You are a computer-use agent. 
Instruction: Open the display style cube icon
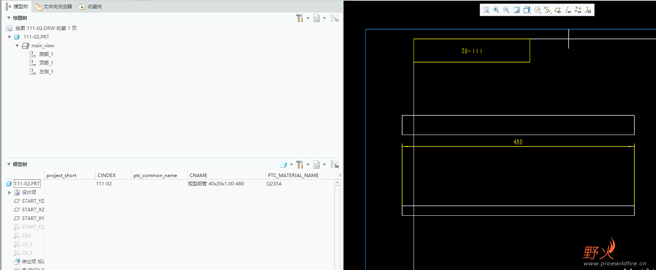tap(527, 10)
